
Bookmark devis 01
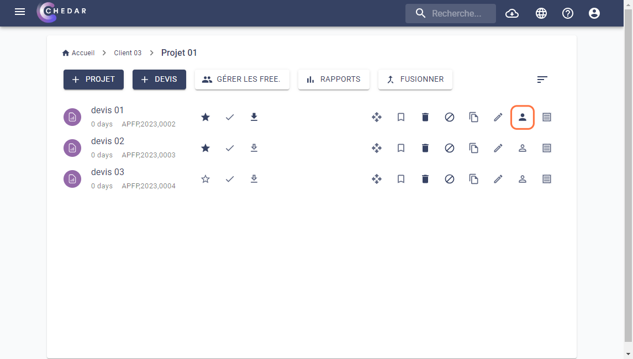click(x=401, y=117)
